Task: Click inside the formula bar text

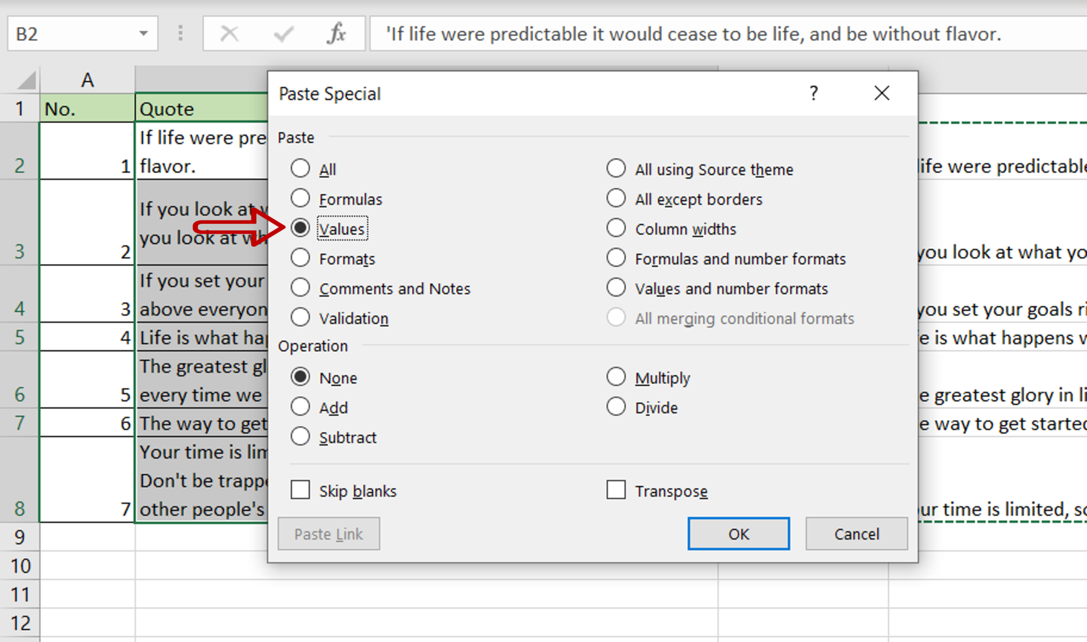Action: click(x=690, y=34)
